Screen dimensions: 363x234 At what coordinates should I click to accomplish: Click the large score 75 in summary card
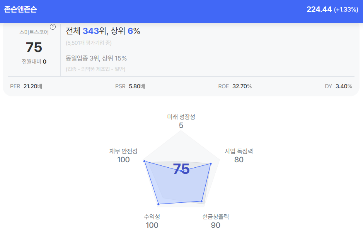[x=34, y=47]
